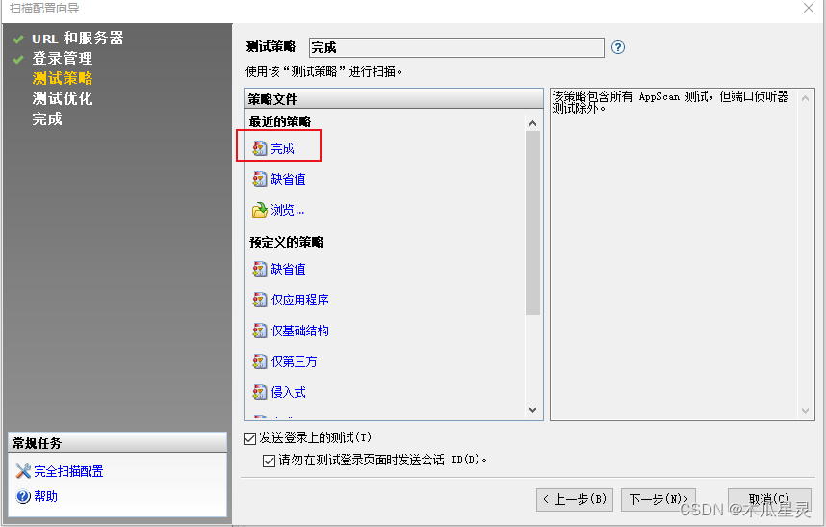The height and width of the screenshot is (527, 826).
Task: Choose the 仅应用程序 policy
Action: (x=299, y=300)
